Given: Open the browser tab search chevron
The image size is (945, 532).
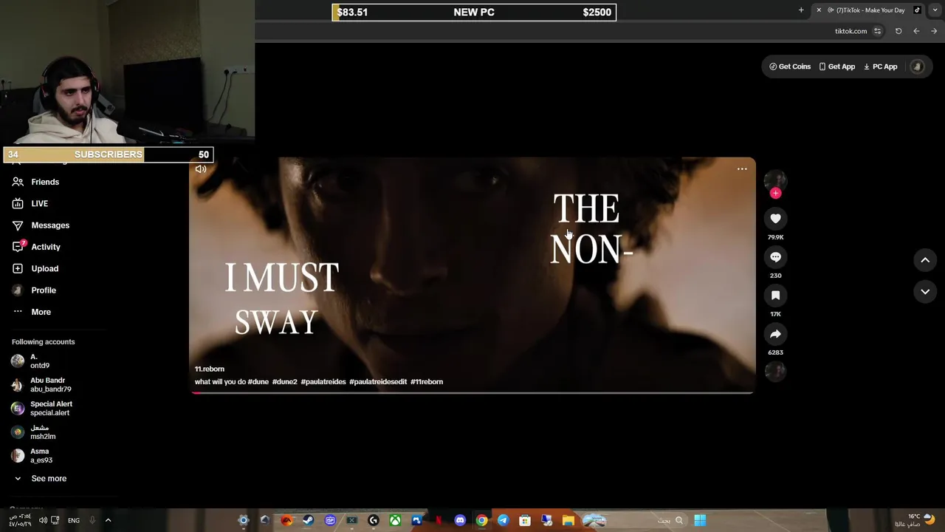Looking at the screenshot, I should 935,10.
